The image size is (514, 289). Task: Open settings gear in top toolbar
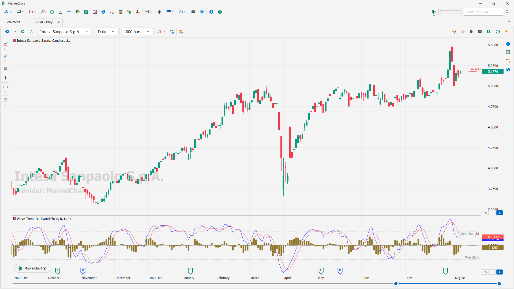[202, 12]
